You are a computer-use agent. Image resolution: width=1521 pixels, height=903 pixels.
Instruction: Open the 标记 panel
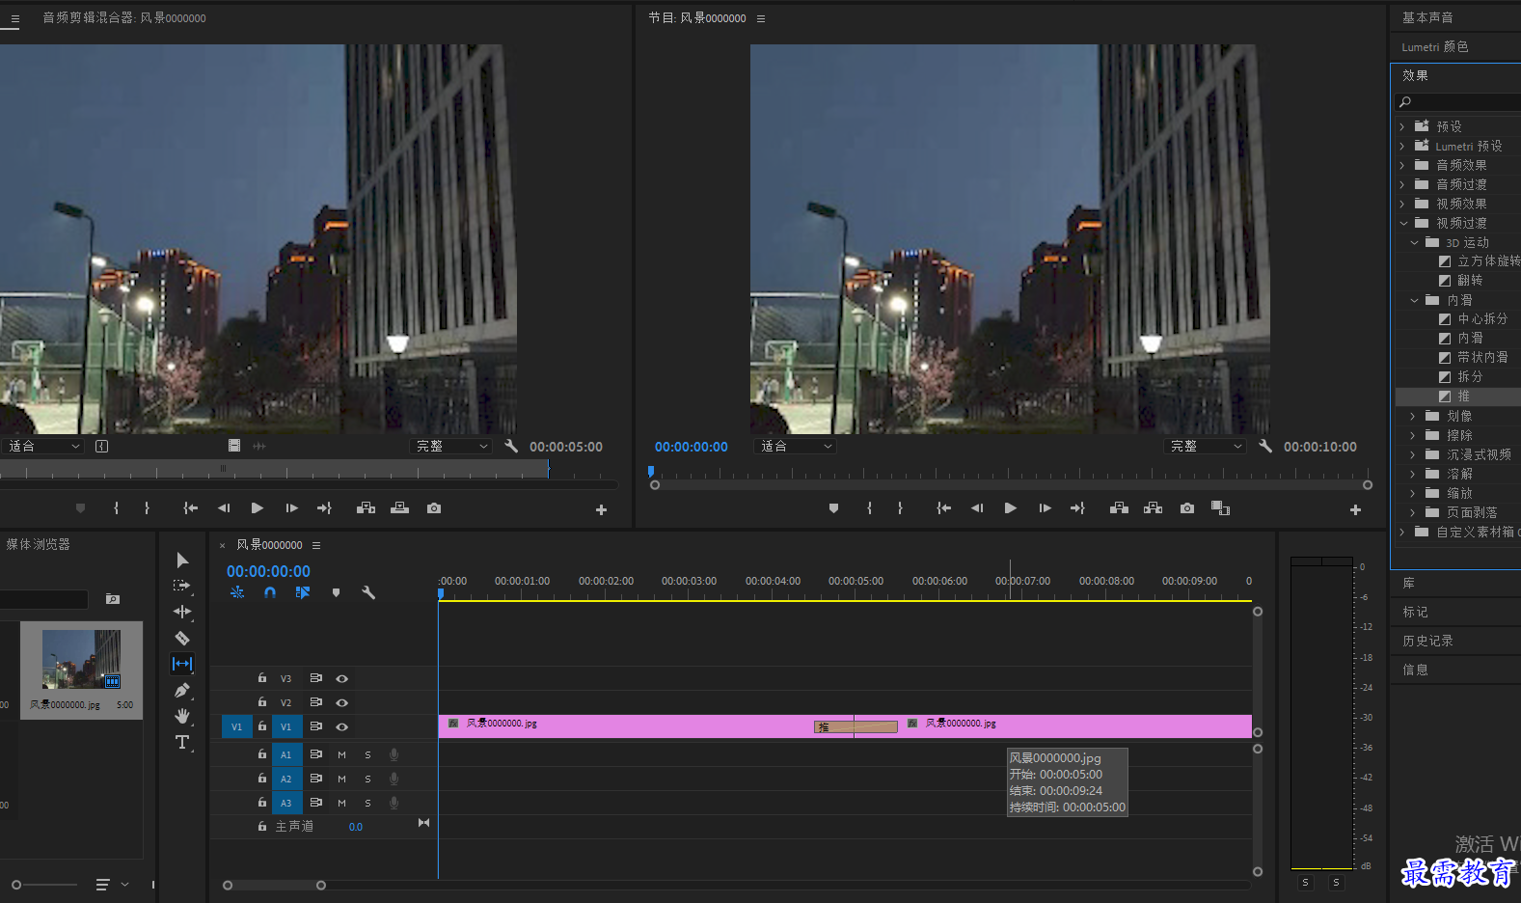coord(1415,613)
